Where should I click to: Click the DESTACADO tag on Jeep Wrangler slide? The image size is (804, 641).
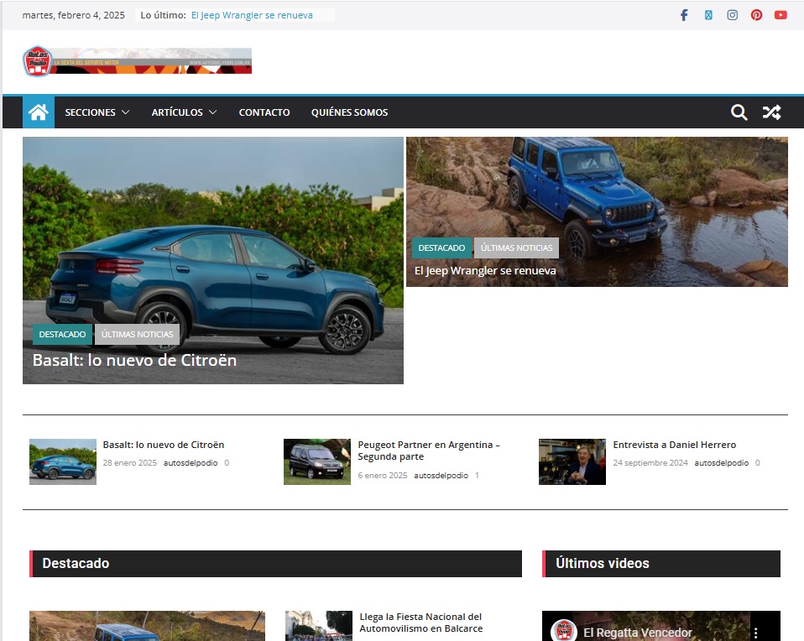pyautogui.click(x=441, y=248)
